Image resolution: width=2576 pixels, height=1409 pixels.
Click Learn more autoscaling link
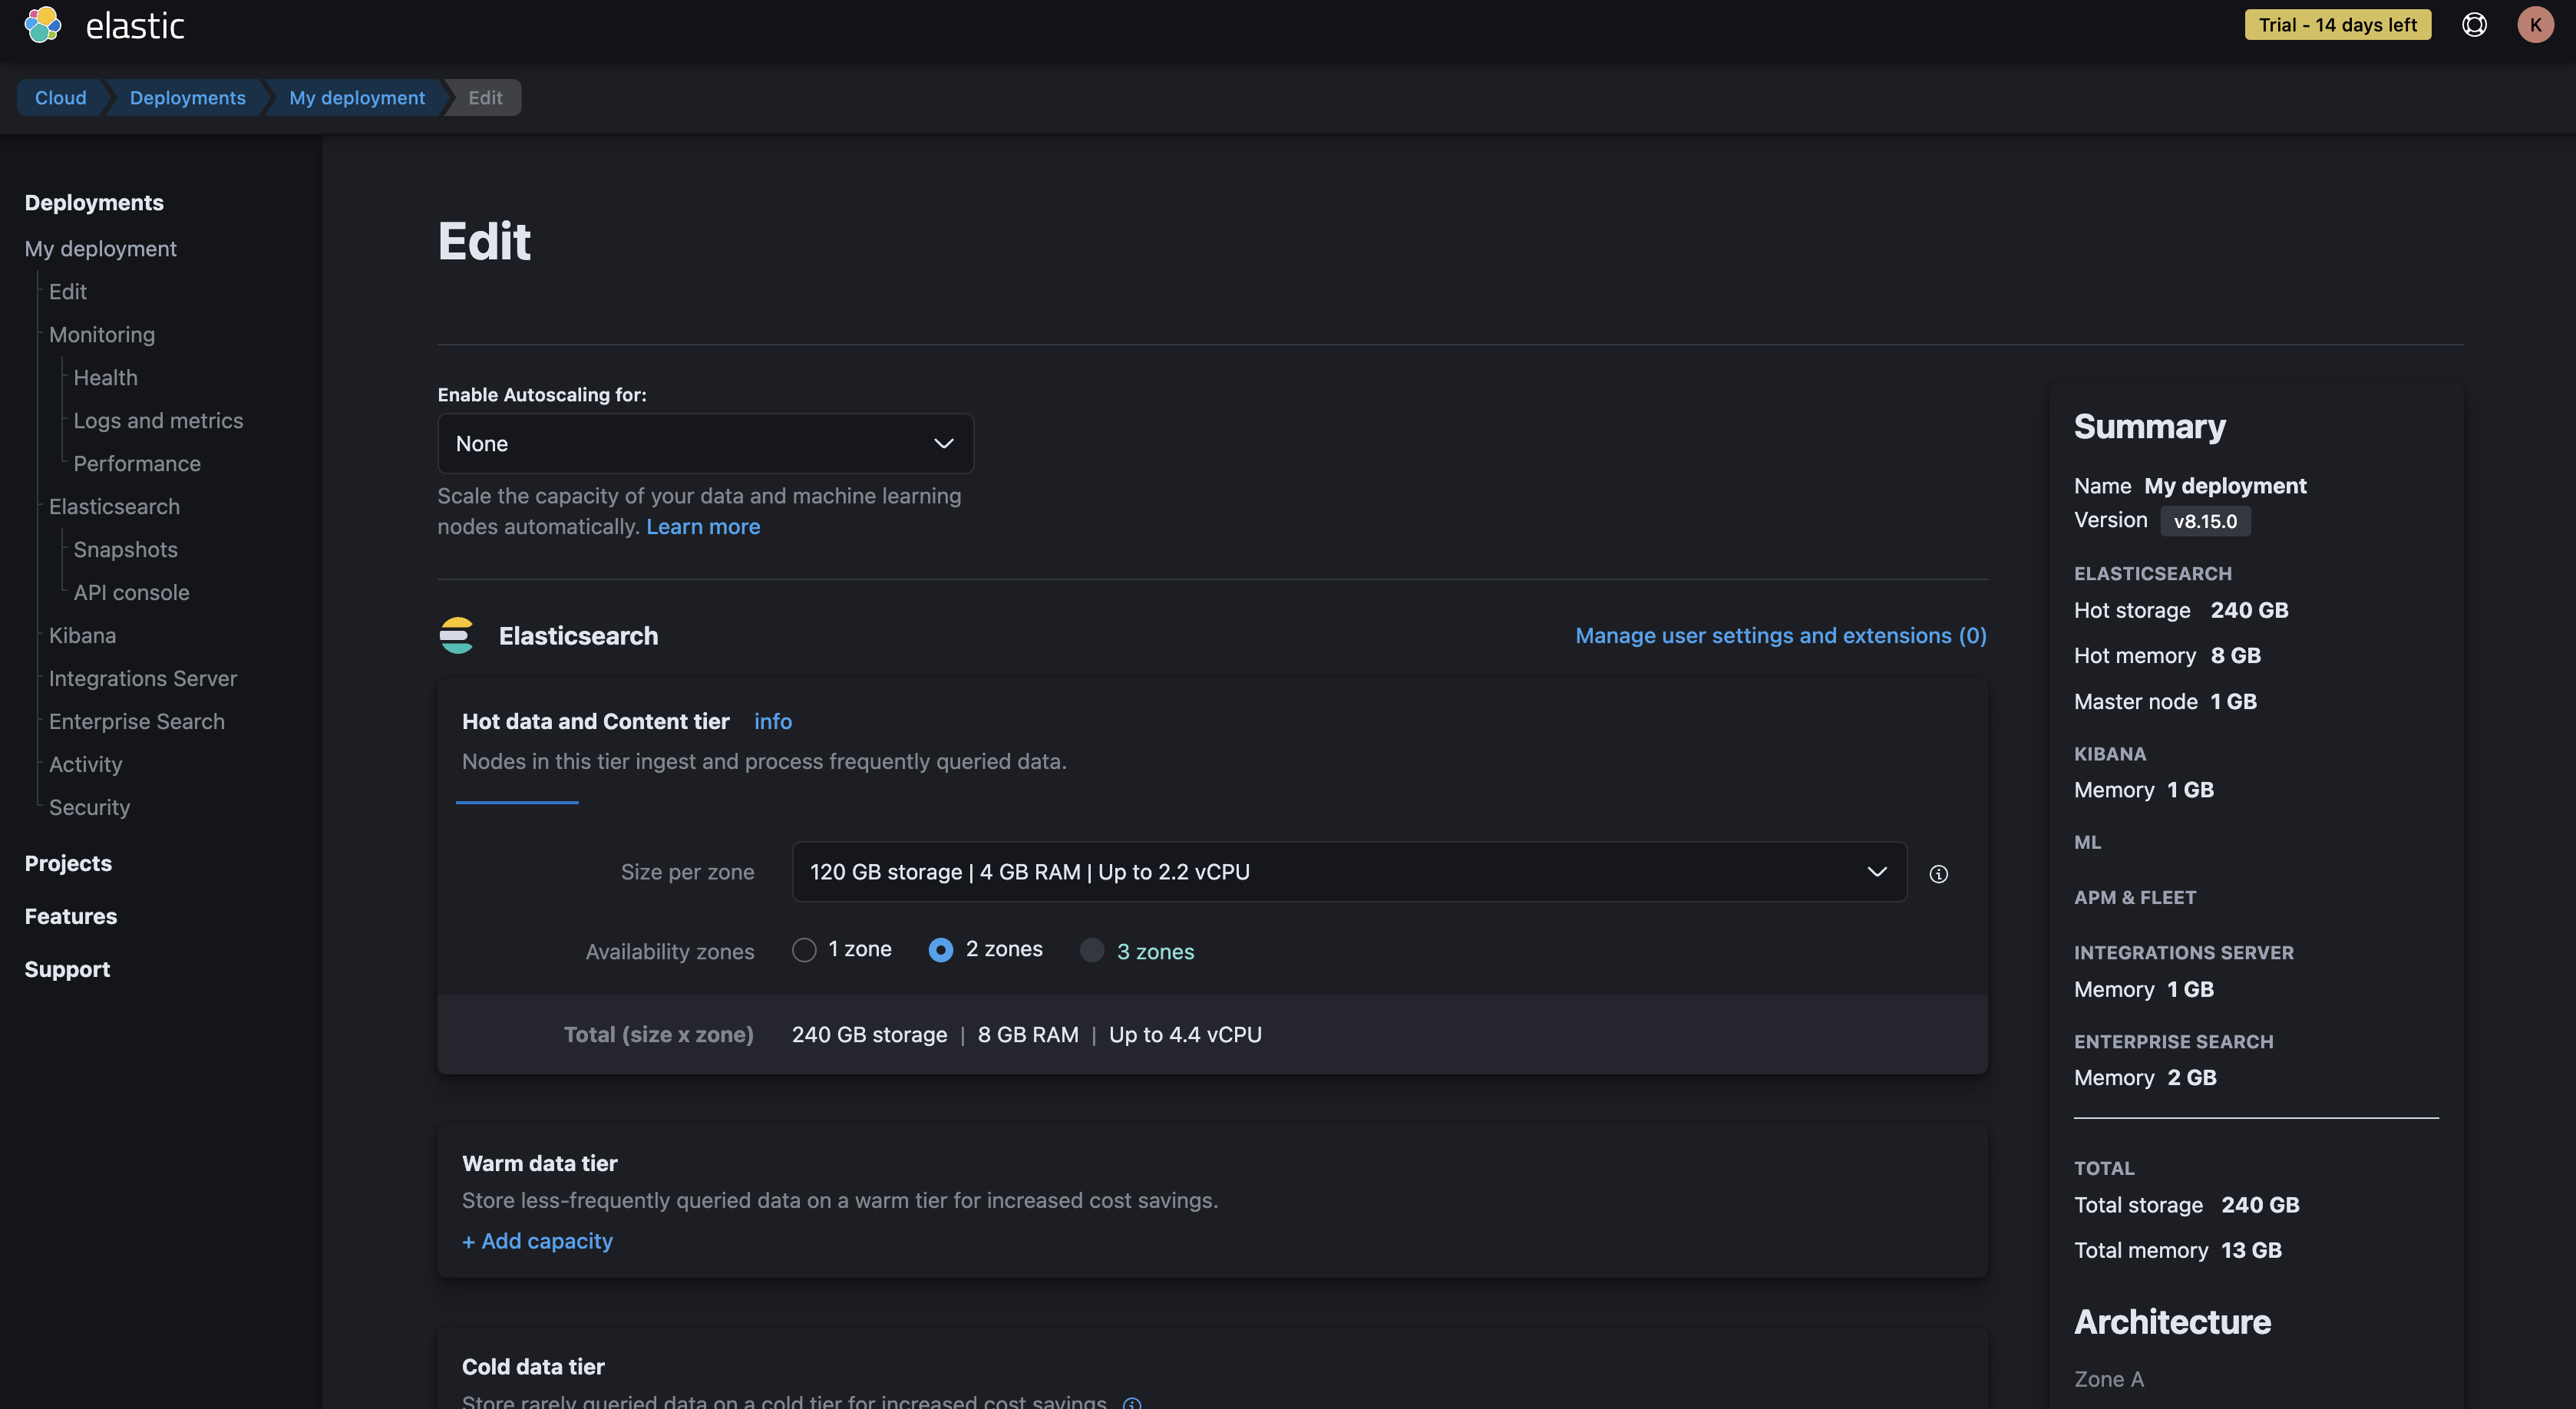[703, 527]
